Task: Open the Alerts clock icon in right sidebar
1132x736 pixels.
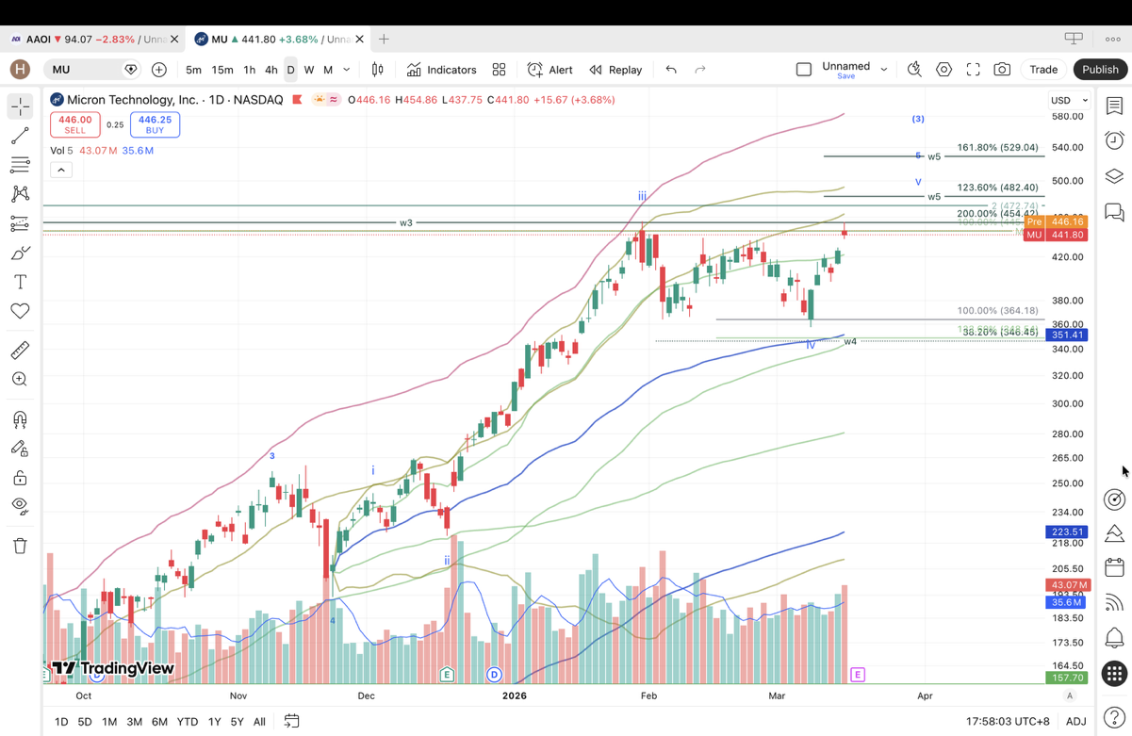Action: (x=1114, y=140)
